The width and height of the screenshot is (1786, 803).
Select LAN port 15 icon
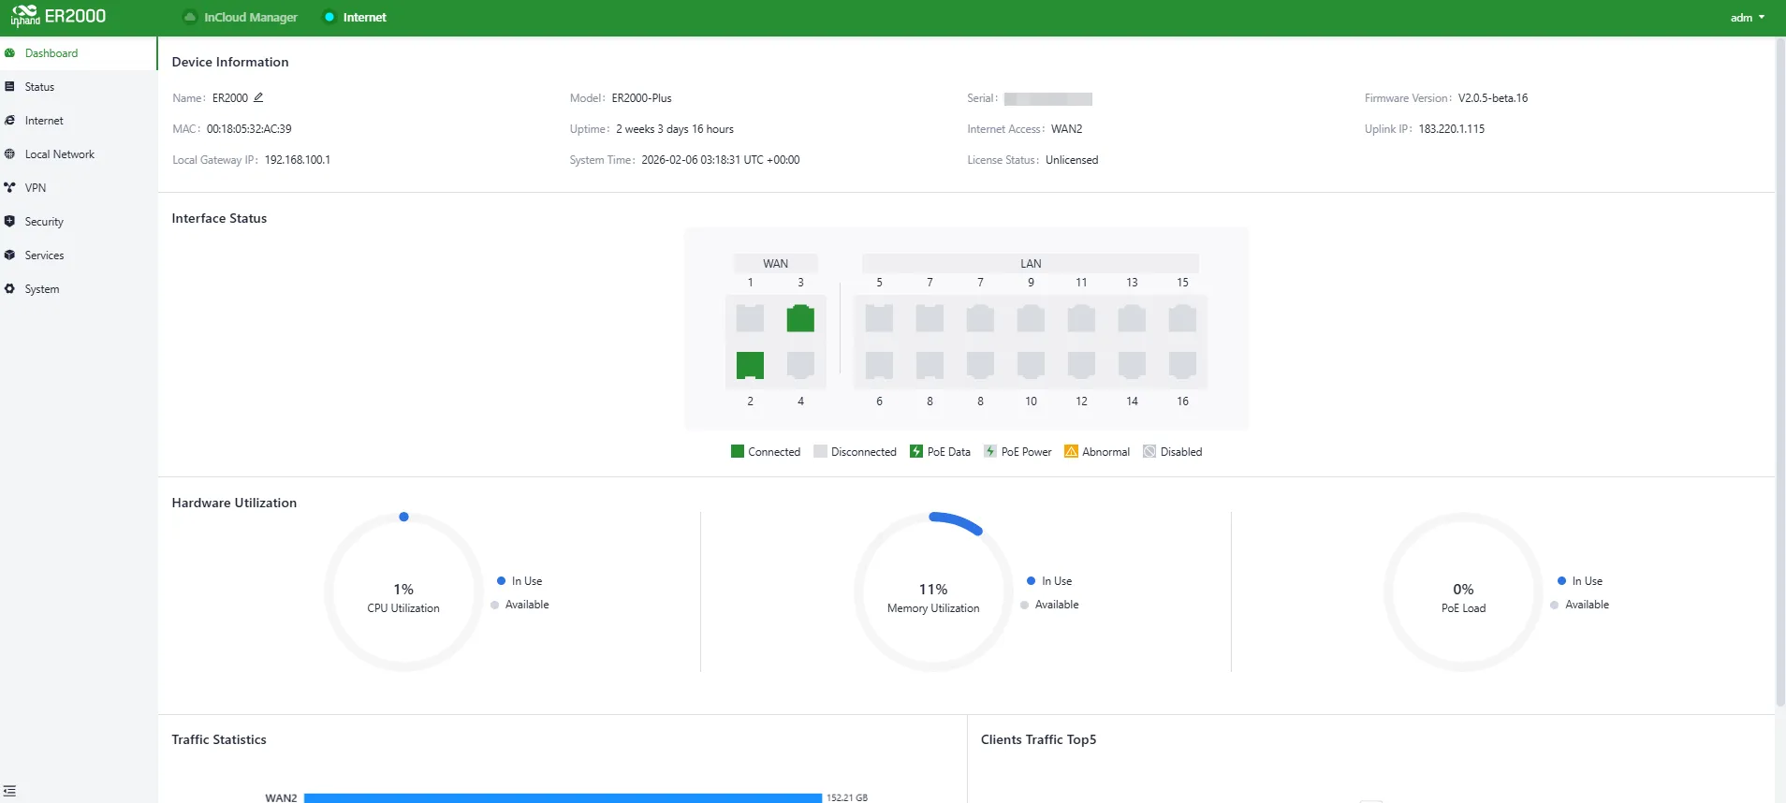(1182, 318)
